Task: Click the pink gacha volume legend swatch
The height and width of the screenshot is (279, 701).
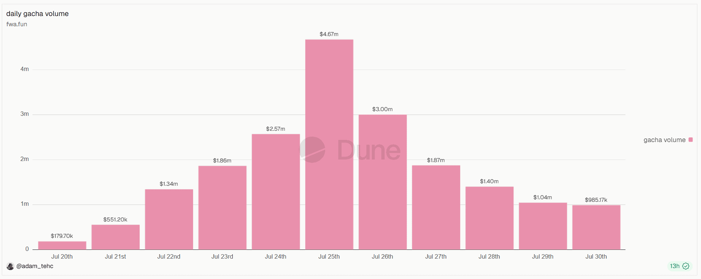Action: pyautogui.click(x=690, y=140)
